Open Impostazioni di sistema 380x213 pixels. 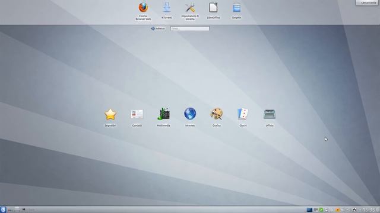tap(190, 11)
